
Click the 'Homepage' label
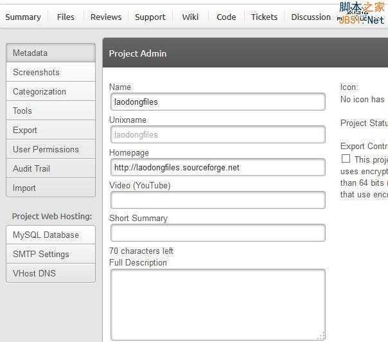[129, 153]
